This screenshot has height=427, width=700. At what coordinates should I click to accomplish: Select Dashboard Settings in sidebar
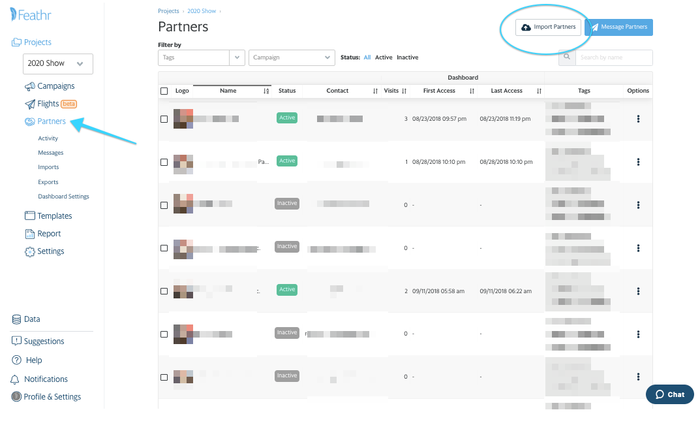63,197
